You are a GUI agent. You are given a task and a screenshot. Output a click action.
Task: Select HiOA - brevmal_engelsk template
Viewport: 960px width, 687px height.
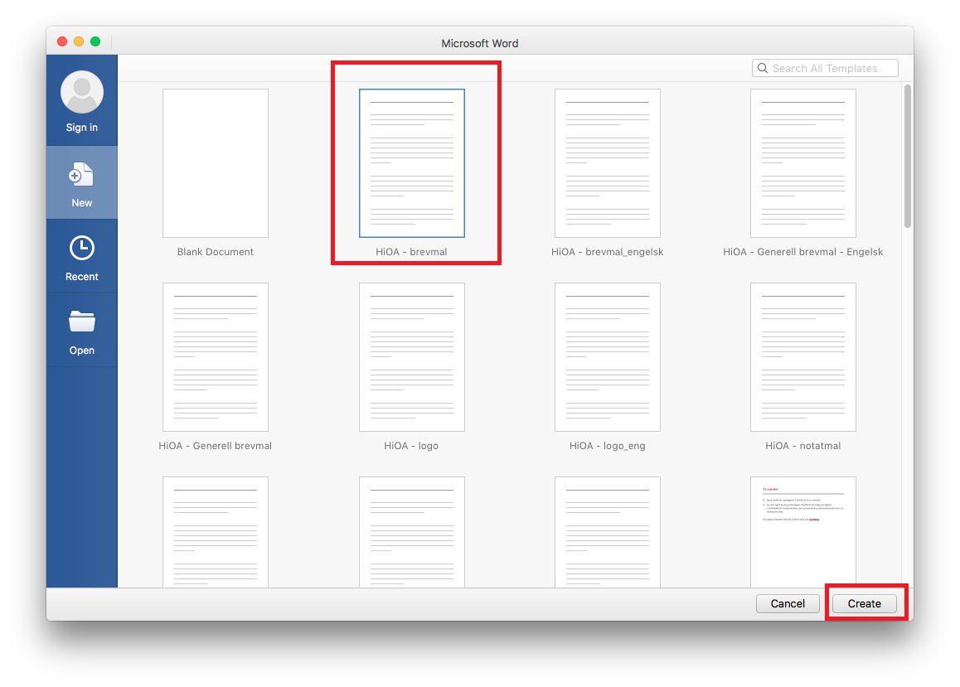[x=607, y=163]
